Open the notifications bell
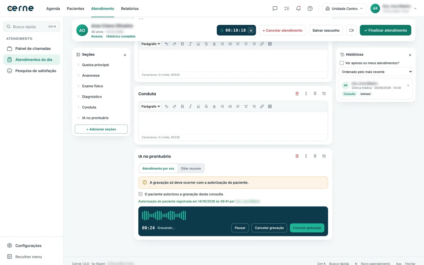The height and width of the screenshot is (265, 424). pos(298,8)
